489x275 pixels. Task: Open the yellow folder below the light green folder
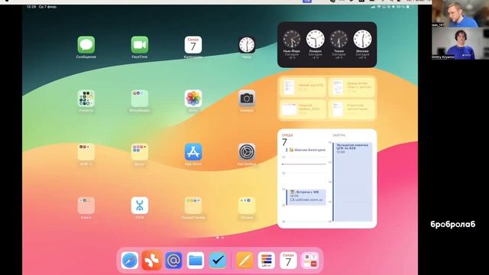tap(139, 152)
